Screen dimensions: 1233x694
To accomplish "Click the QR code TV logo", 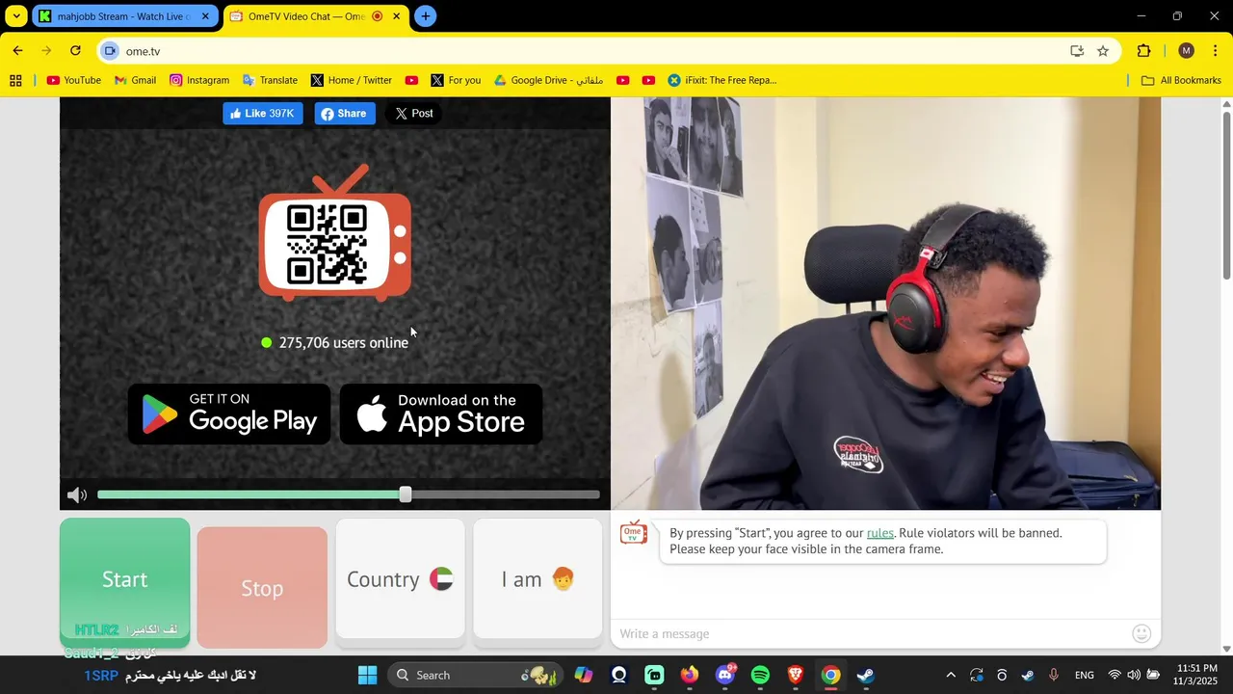I will coord(334,234).
